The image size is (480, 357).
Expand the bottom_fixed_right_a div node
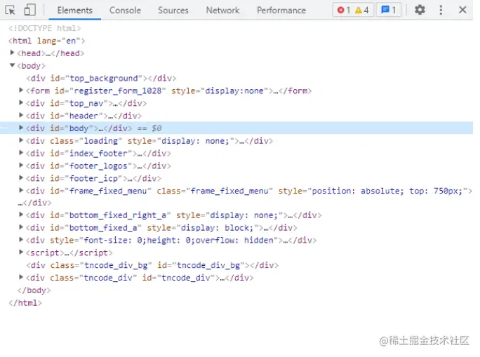(x=21, y=215)
